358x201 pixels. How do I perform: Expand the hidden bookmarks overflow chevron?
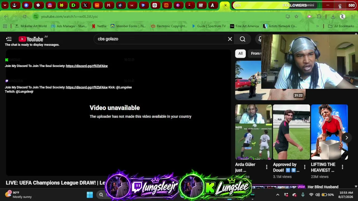pos(317,26)
